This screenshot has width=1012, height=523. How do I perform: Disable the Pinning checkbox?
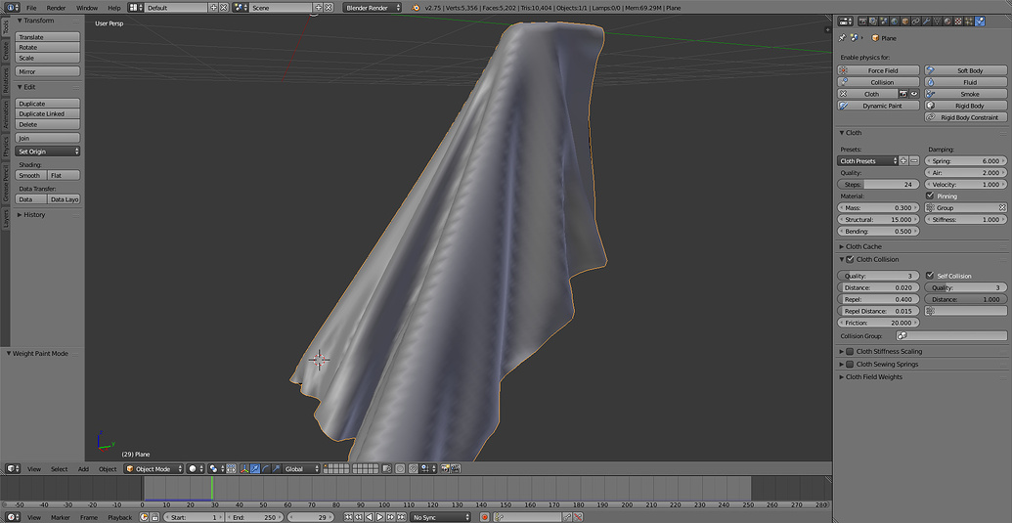pos(930,196)
